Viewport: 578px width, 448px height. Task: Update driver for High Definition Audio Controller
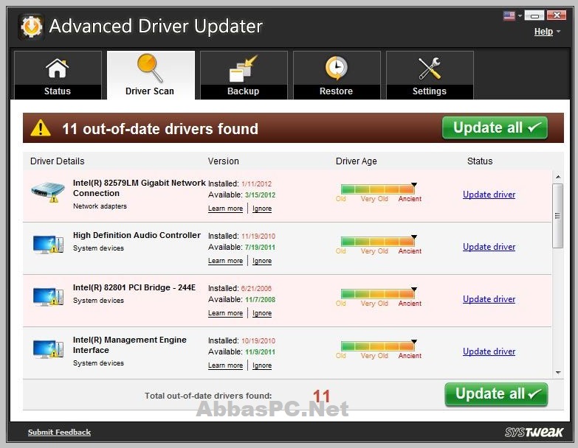click(489, 246)
